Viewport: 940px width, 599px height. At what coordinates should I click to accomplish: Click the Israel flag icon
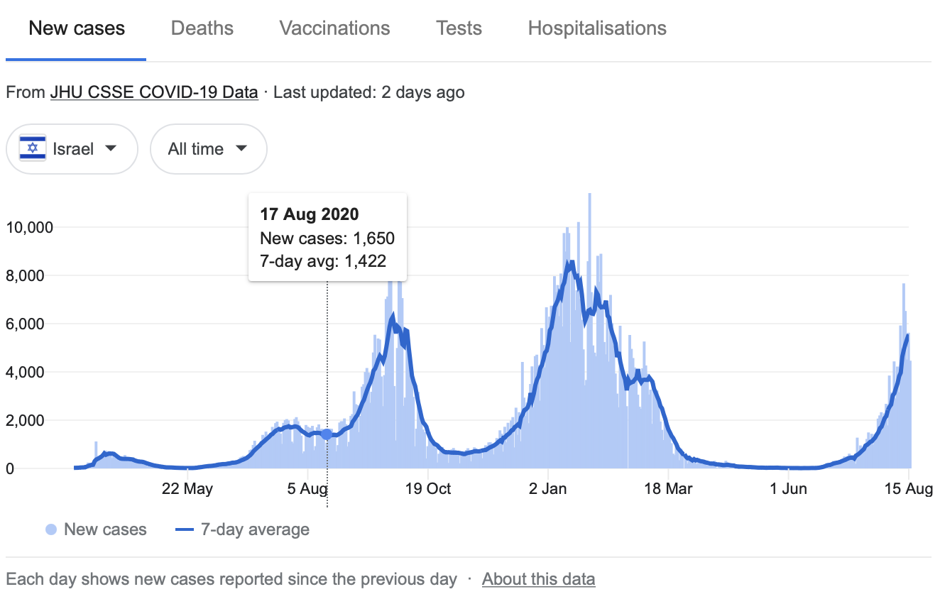pyautogui.click(x=33, y=149)
